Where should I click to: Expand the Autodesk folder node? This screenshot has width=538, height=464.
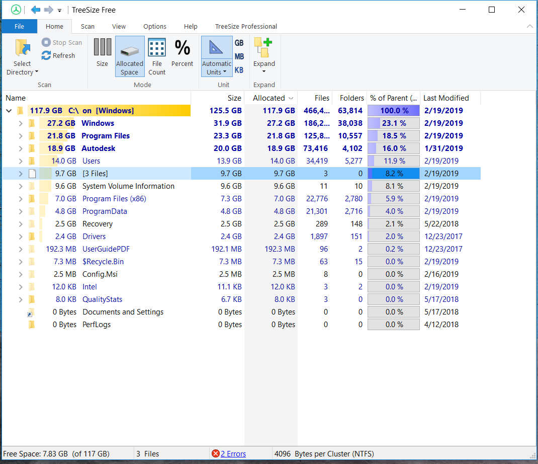(21, 148)
